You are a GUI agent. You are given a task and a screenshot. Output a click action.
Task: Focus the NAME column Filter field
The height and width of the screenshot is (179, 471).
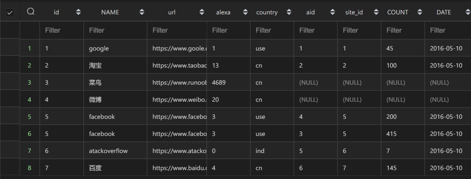pos(115,30)
